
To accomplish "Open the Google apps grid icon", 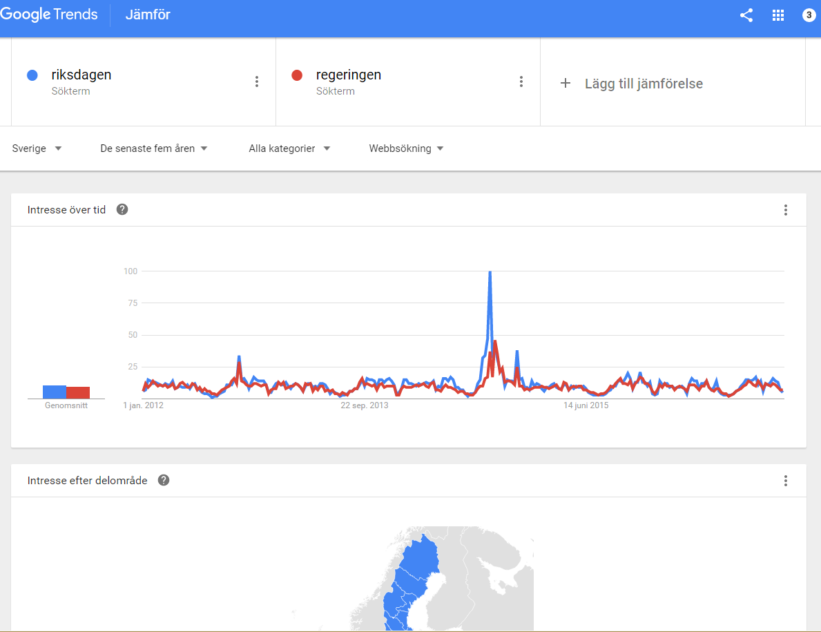I will 778,15.
